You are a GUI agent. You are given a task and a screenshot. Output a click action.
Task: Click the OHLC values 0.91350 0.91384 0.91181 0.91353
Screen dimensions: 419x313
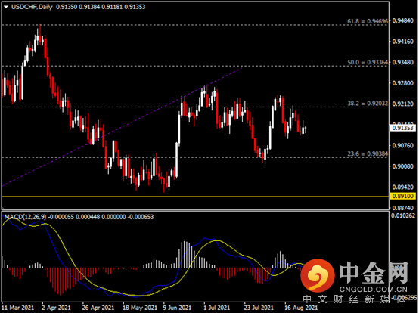[101, 7]
